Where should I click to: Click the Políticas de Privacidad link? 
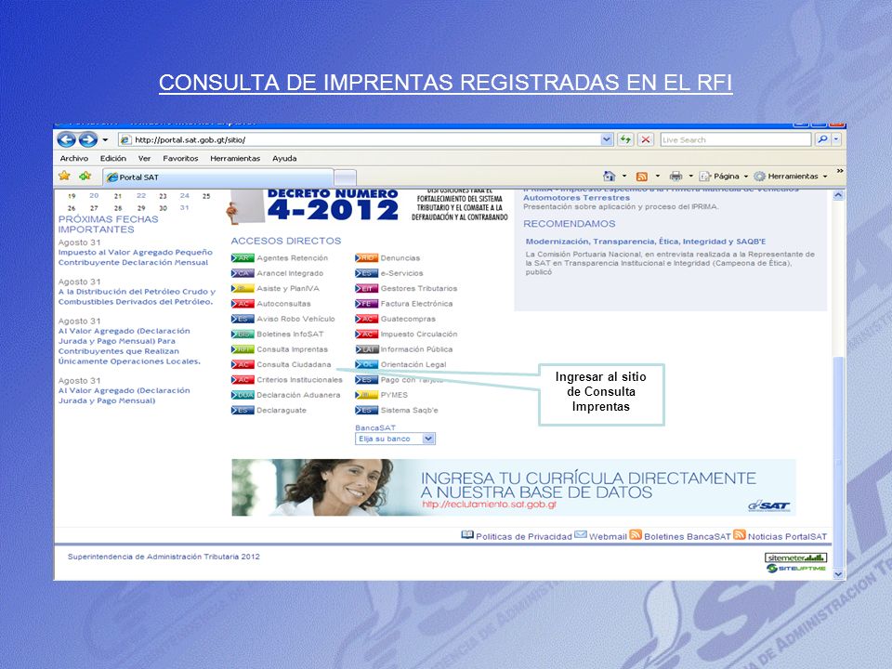pos(523,536)
